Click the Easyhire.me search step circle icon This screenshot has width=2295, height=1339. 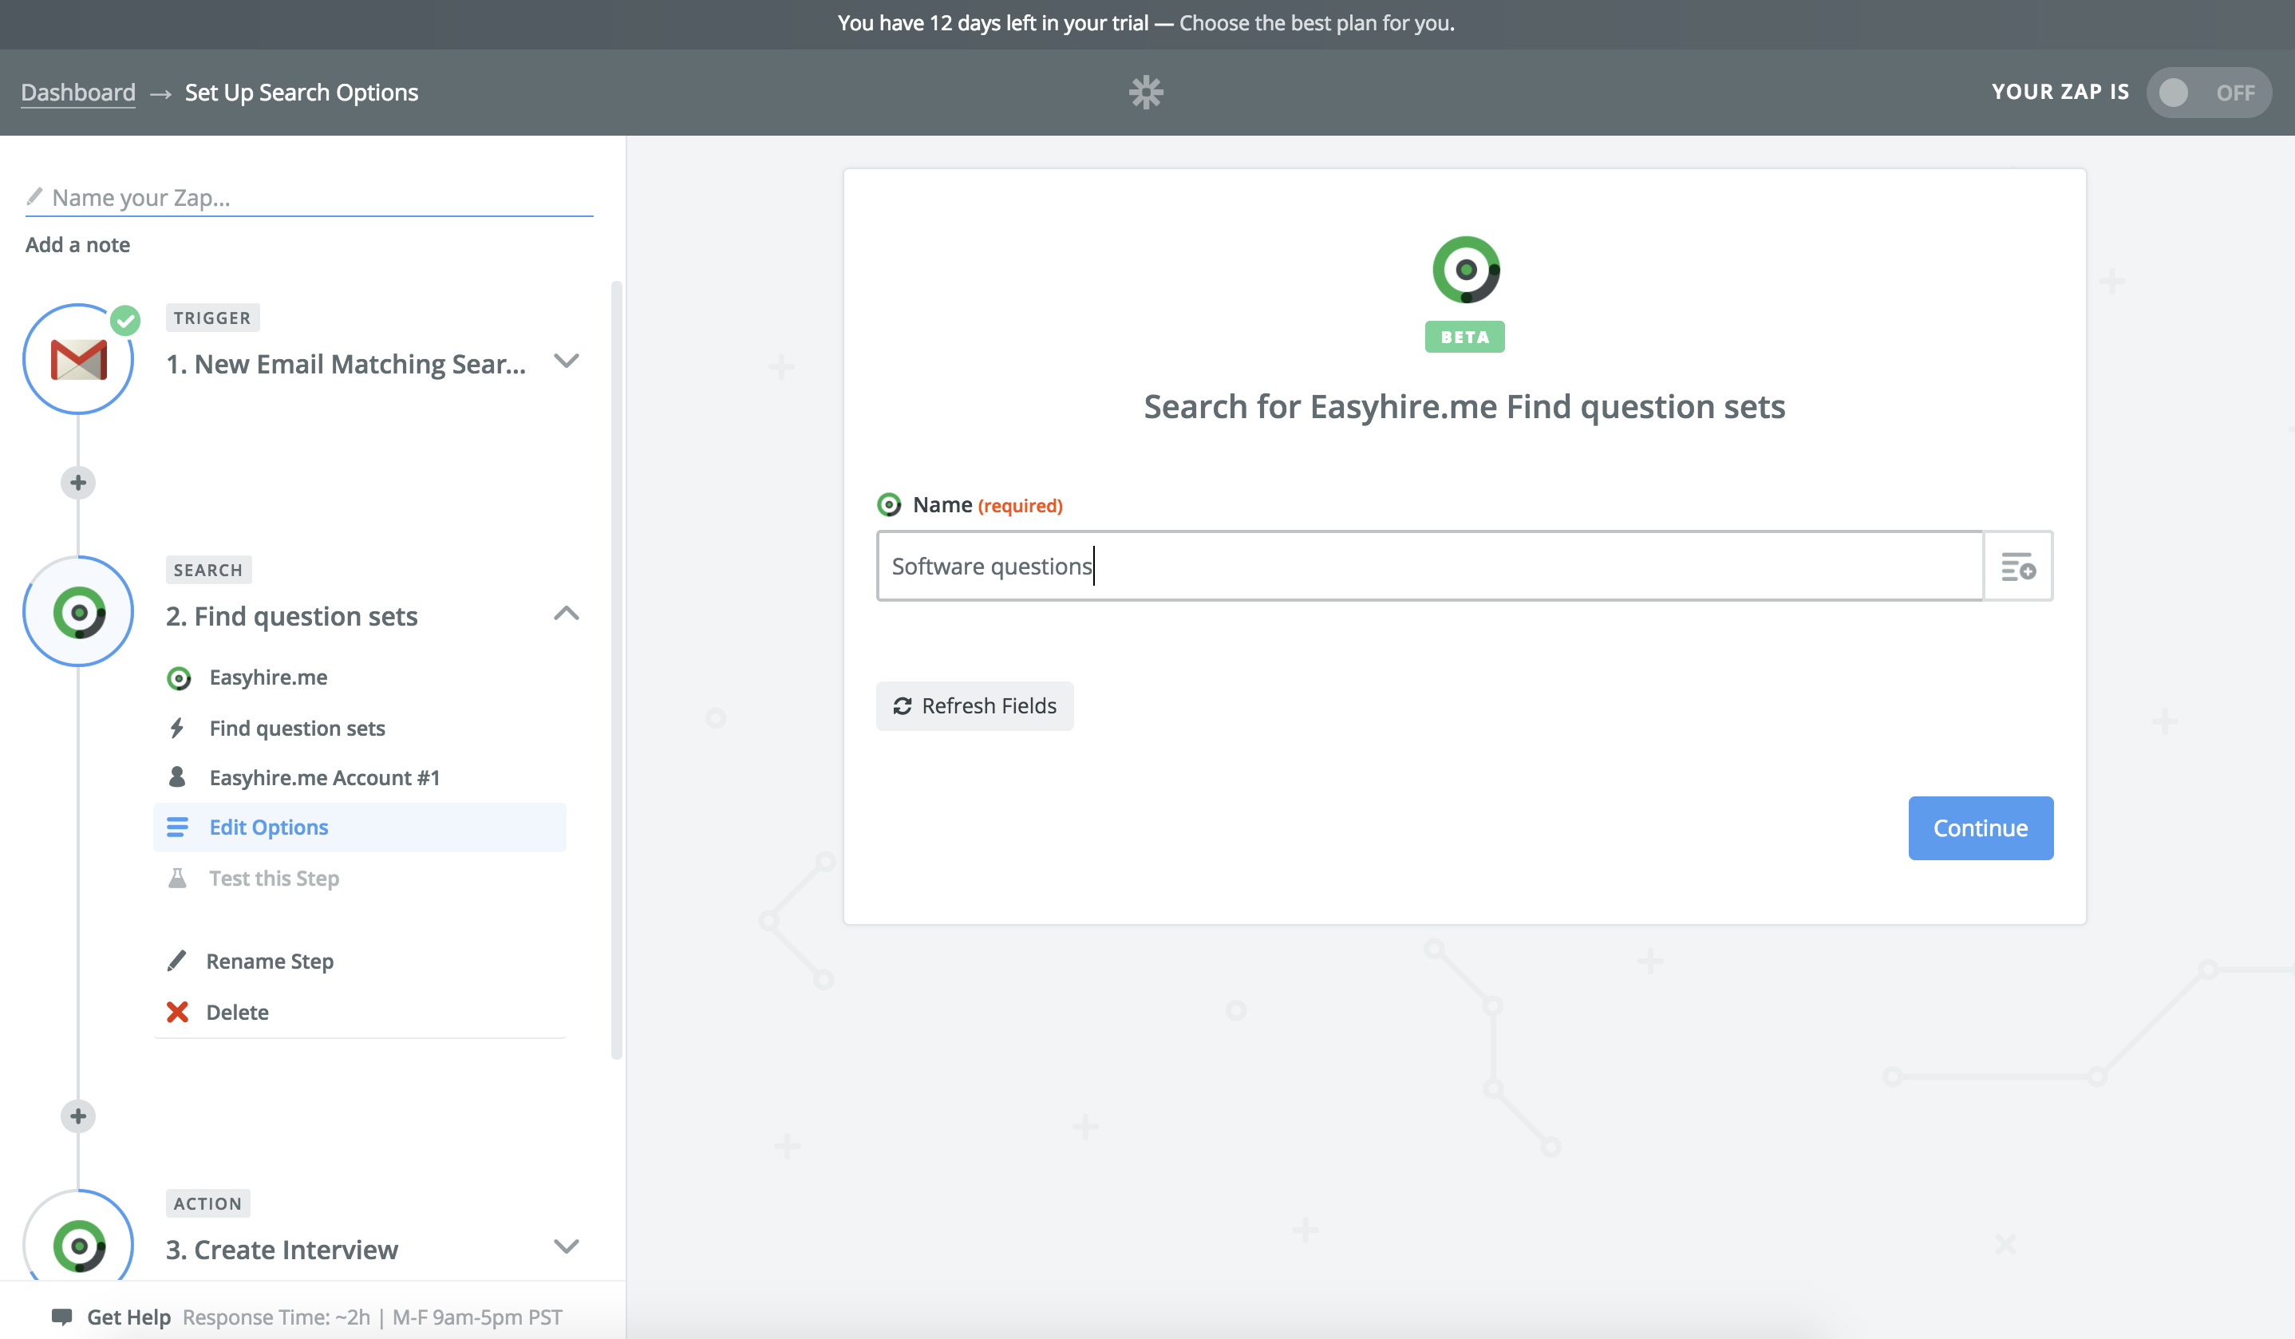[78, 611]
